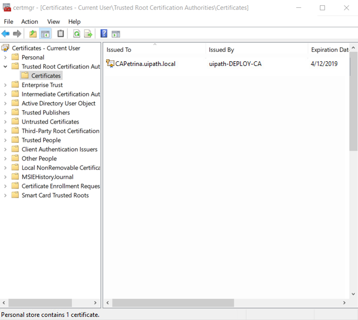Minimize the certmgr window

298,8
